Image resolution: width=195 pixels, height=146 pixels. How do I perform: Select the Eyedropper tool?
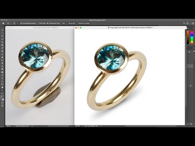coord(2,48)
